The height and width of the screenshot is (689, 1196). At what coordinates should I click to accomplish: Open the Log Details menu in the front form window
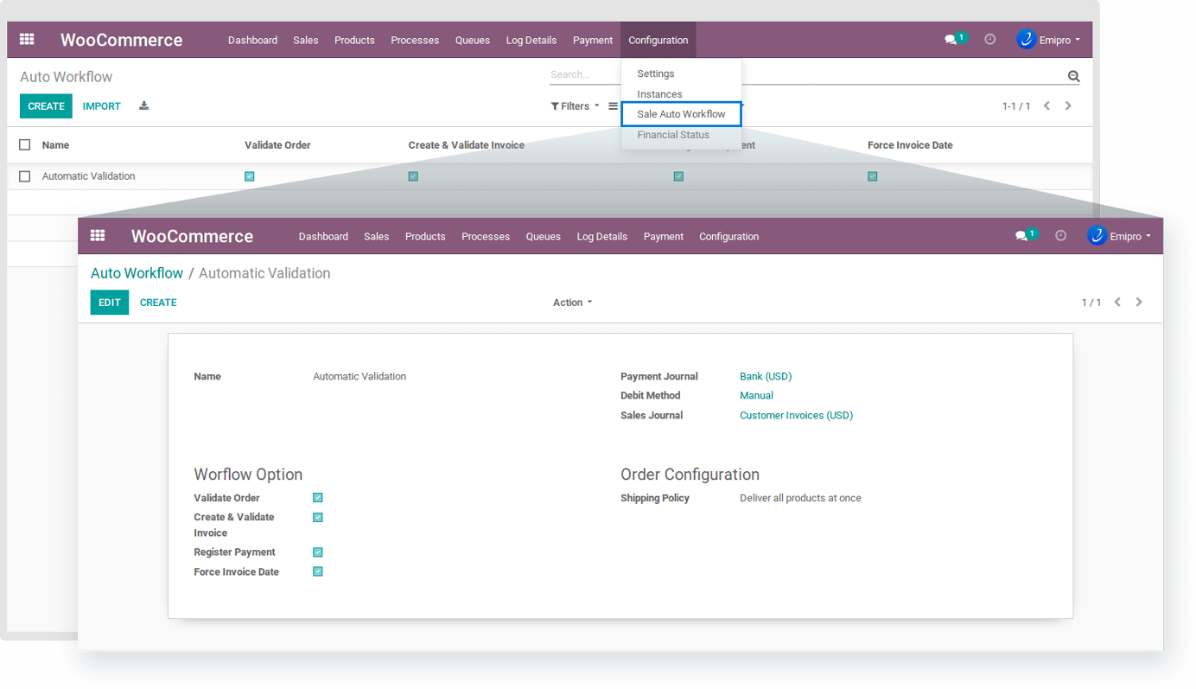[x=602, y=236]
